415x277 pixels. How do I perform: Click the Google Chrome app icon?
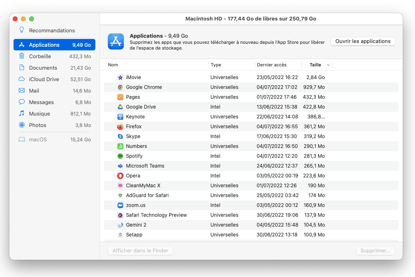[120, 87]
